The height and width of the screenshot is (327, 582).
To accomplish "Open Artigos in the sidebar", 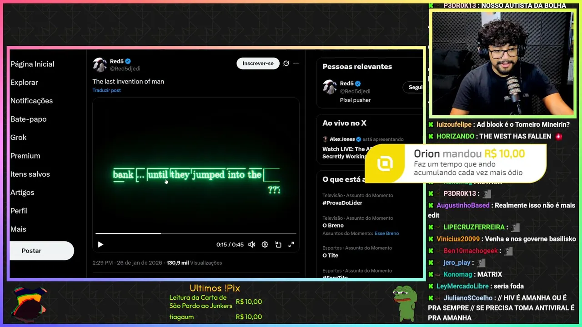I will (22, 193).
